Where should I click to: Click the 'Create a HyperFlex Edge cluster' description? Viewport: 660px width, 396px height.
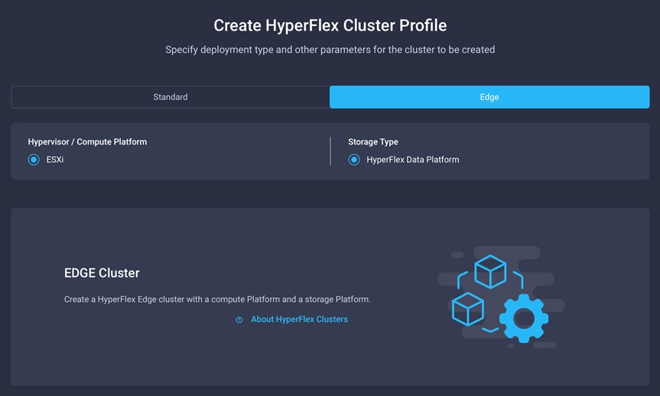tap(217, 300)
